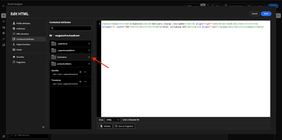Go to root folder icon in breadcrumb
This screenshot has width=282, height=140.
click(x=51, y=36)
